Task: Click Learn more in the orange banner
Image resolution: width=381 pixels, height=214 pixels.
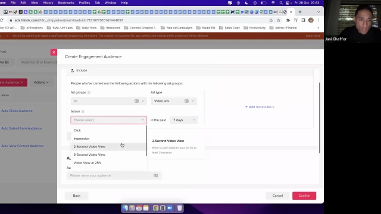Action: click(x=313, y=36)
